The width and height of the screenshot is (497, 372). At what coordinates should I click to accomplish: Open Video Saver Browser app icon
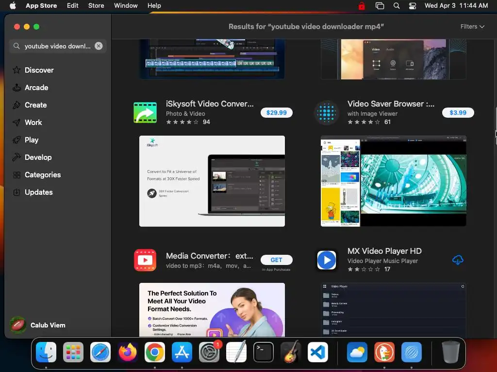pyautogui.click(x=327, y=112)
